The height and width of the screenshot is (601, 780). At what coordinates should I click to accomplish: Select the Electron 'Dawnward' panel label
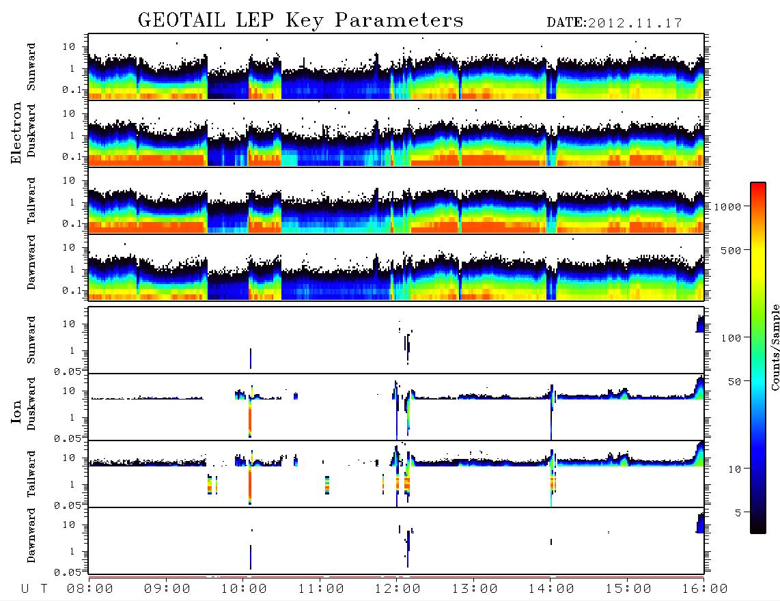coord(31,262)
